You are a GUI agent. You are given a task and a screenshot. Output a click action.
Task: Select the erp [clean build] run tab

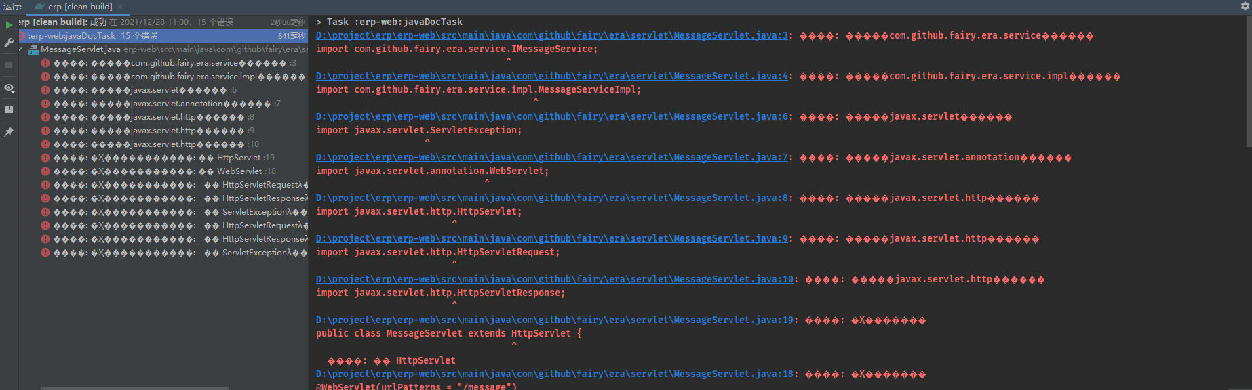click(79, 7)
